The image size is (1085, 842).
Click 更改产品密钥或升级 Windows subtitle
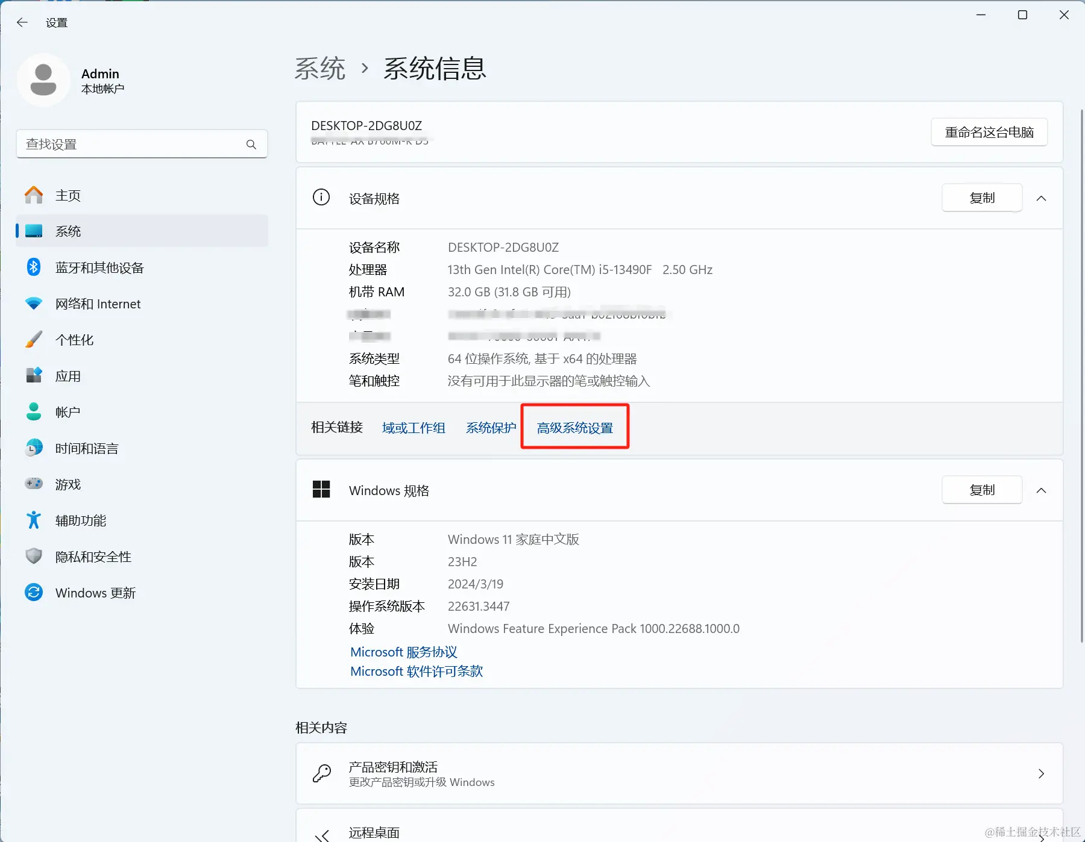tap(422, 782)
